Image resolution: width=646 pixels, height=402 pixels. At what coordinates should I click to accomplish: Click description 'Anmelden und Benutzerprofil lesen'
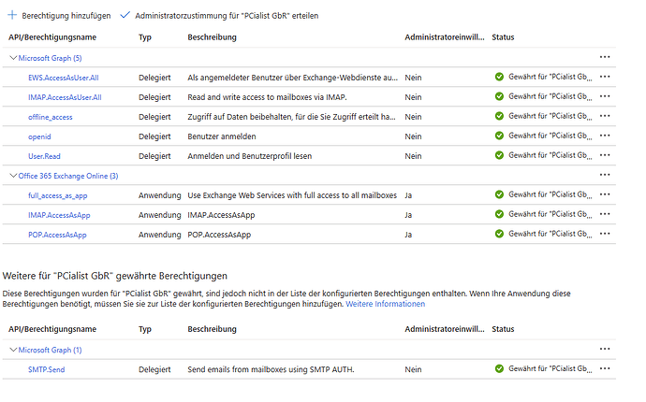coord(250,156)
